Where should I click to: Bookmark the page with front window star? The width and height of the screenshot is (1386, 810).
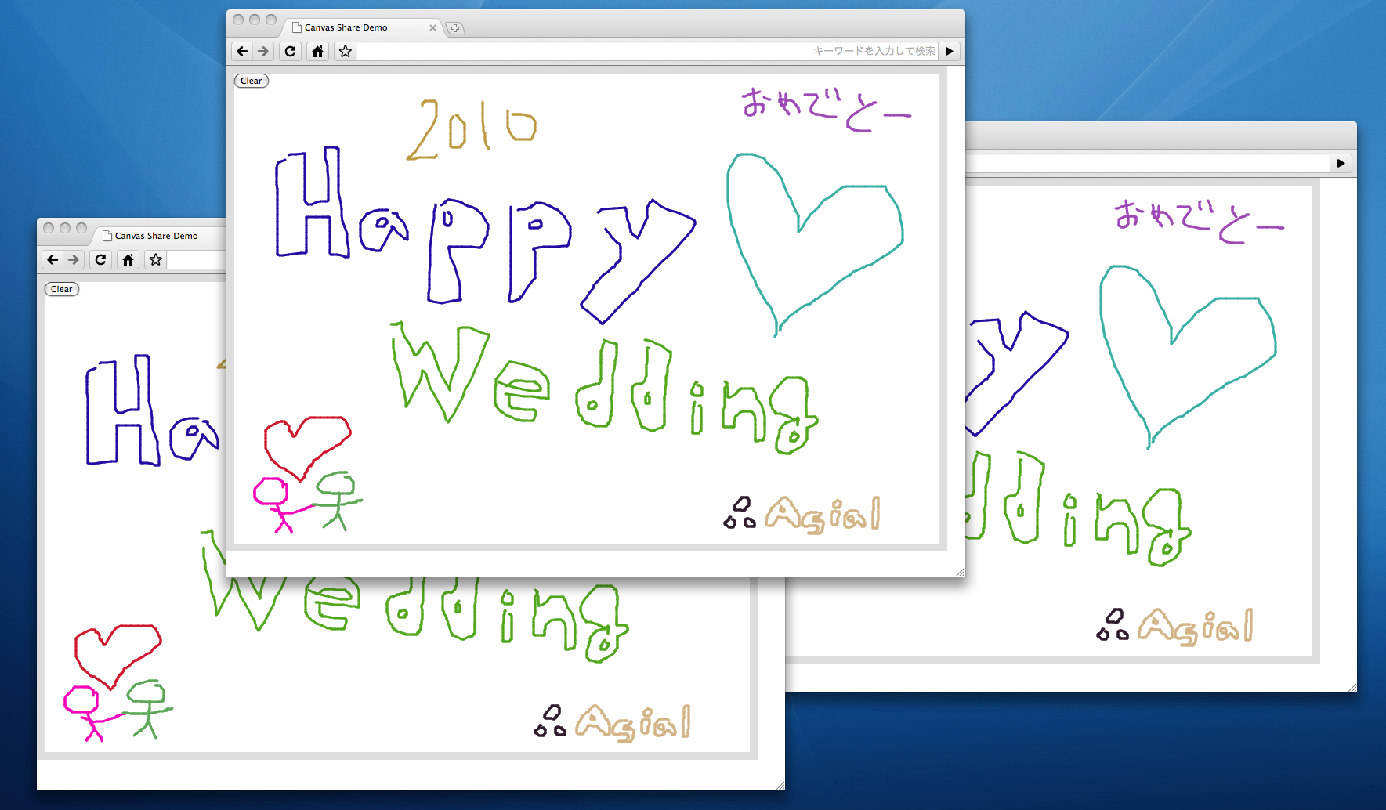[x=345, y=52]
